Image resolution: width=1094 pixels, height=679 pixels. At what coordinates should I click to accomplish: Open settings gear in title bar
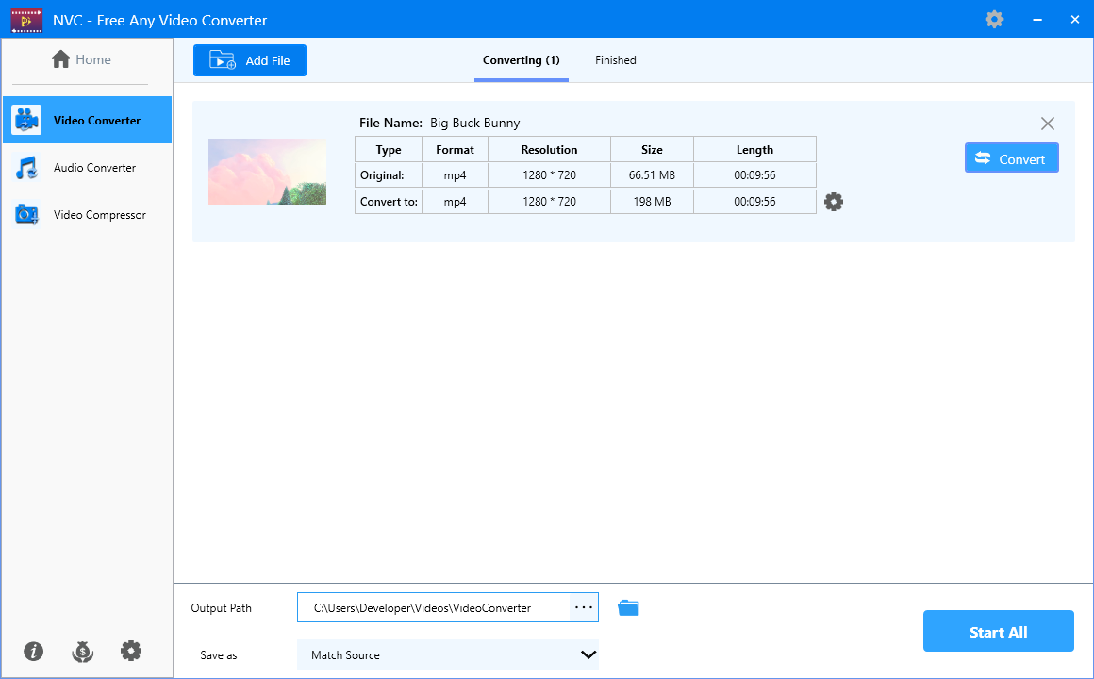click(994, 20)
